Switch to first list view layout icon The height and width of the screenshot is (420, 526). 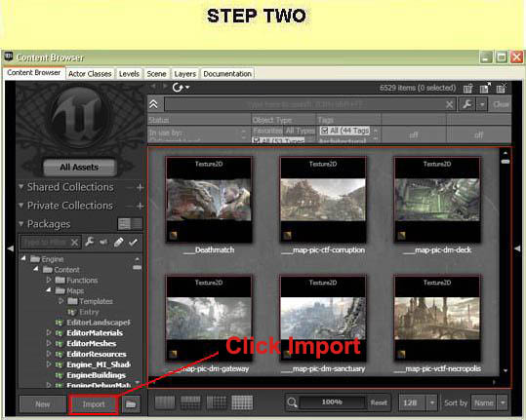pyautogui.click(x=165, y=402)
